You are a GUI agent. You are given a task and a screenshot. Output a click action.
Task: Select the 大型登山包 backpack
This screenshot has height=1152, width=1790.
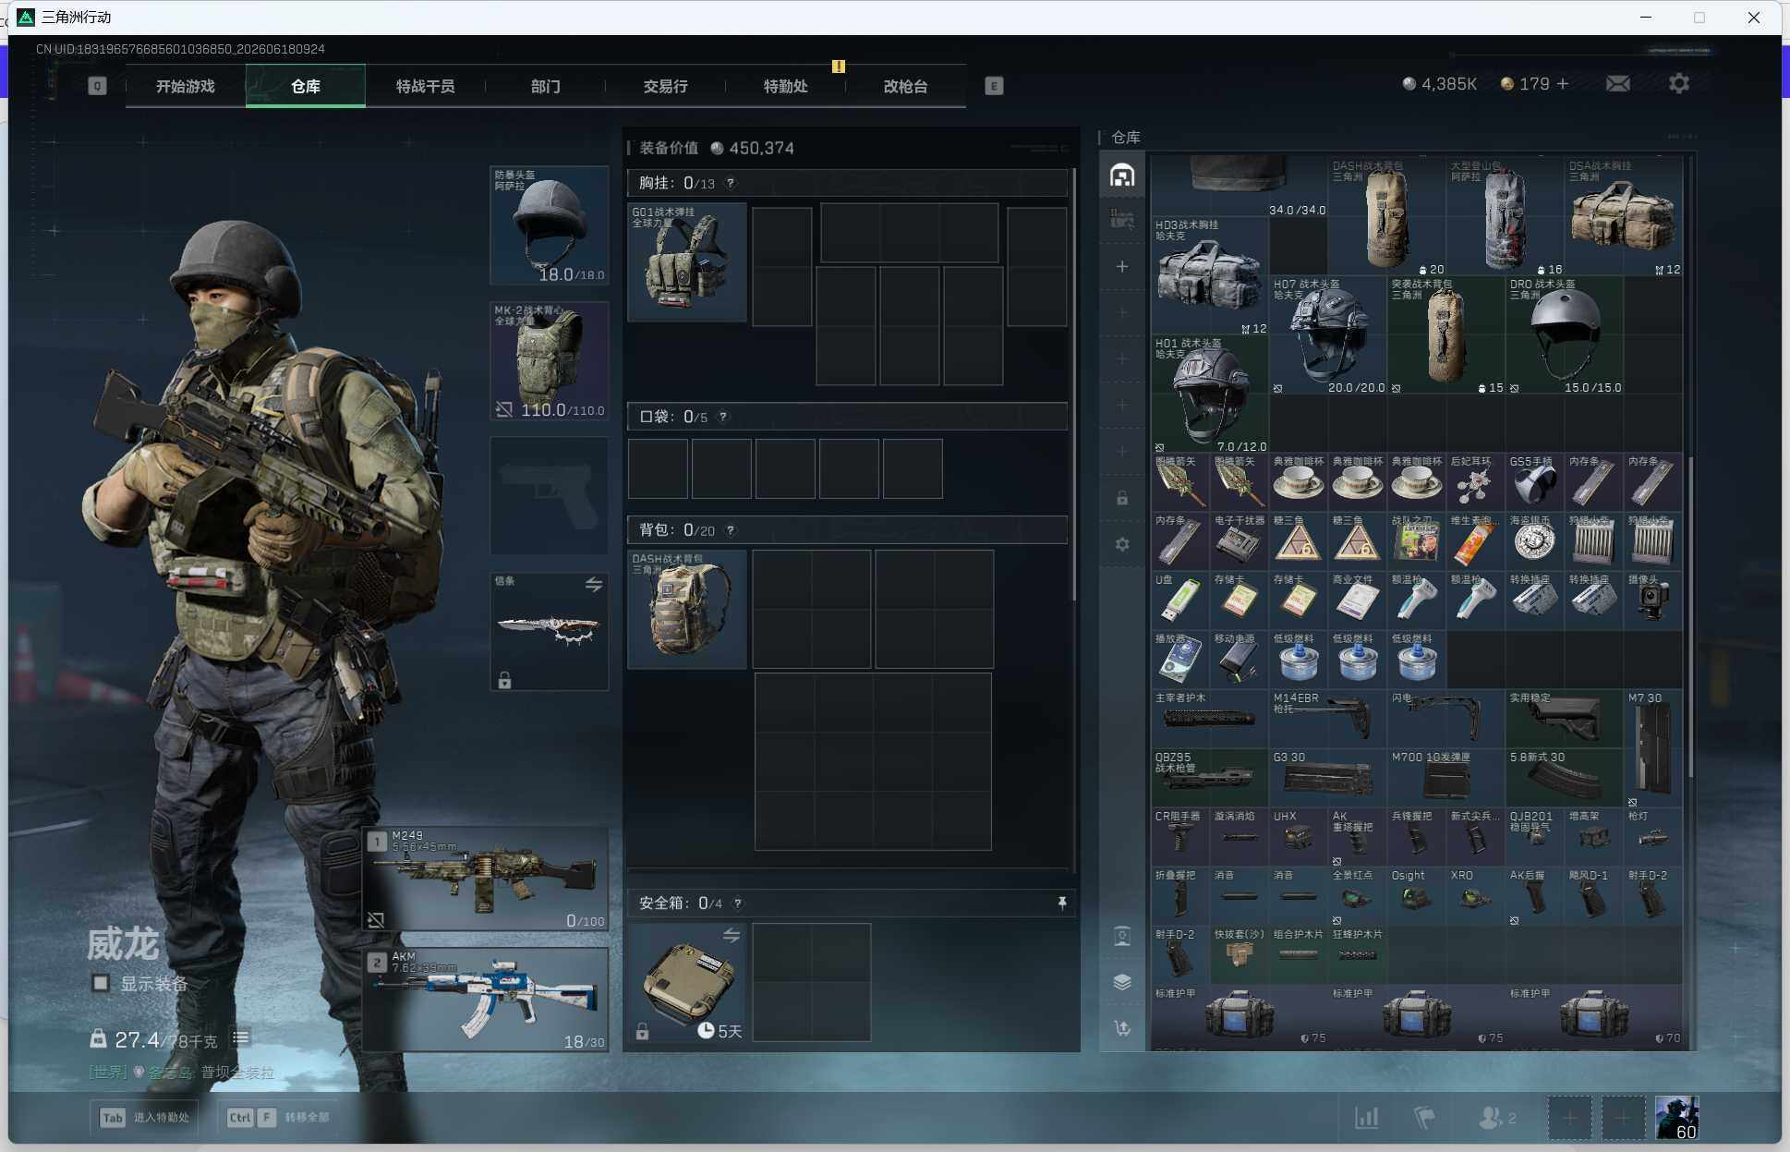(1505, 217)
